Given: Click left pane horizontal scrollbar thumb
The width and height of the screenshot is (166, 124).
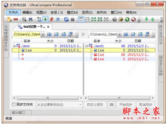Looking at the screenshot, I should (x=48, y=98).
